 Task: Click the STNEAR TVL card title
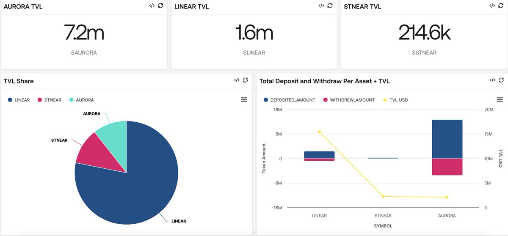(x=363, y=7)
